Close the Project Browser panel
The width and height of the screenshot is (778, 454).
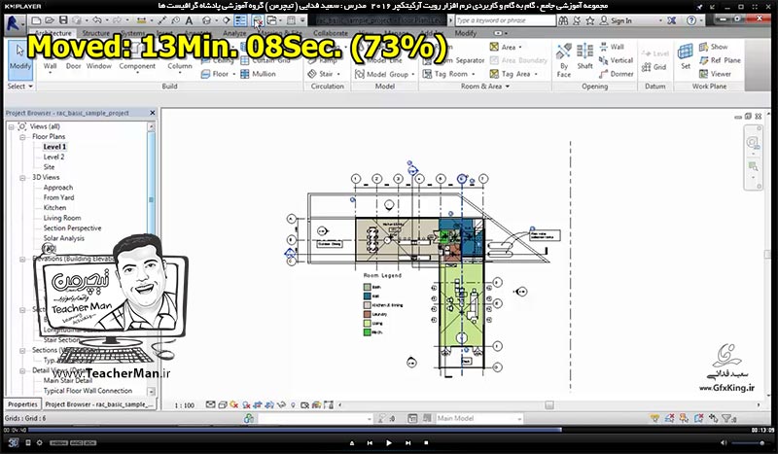pyautogui.click(x=153, y=113)
